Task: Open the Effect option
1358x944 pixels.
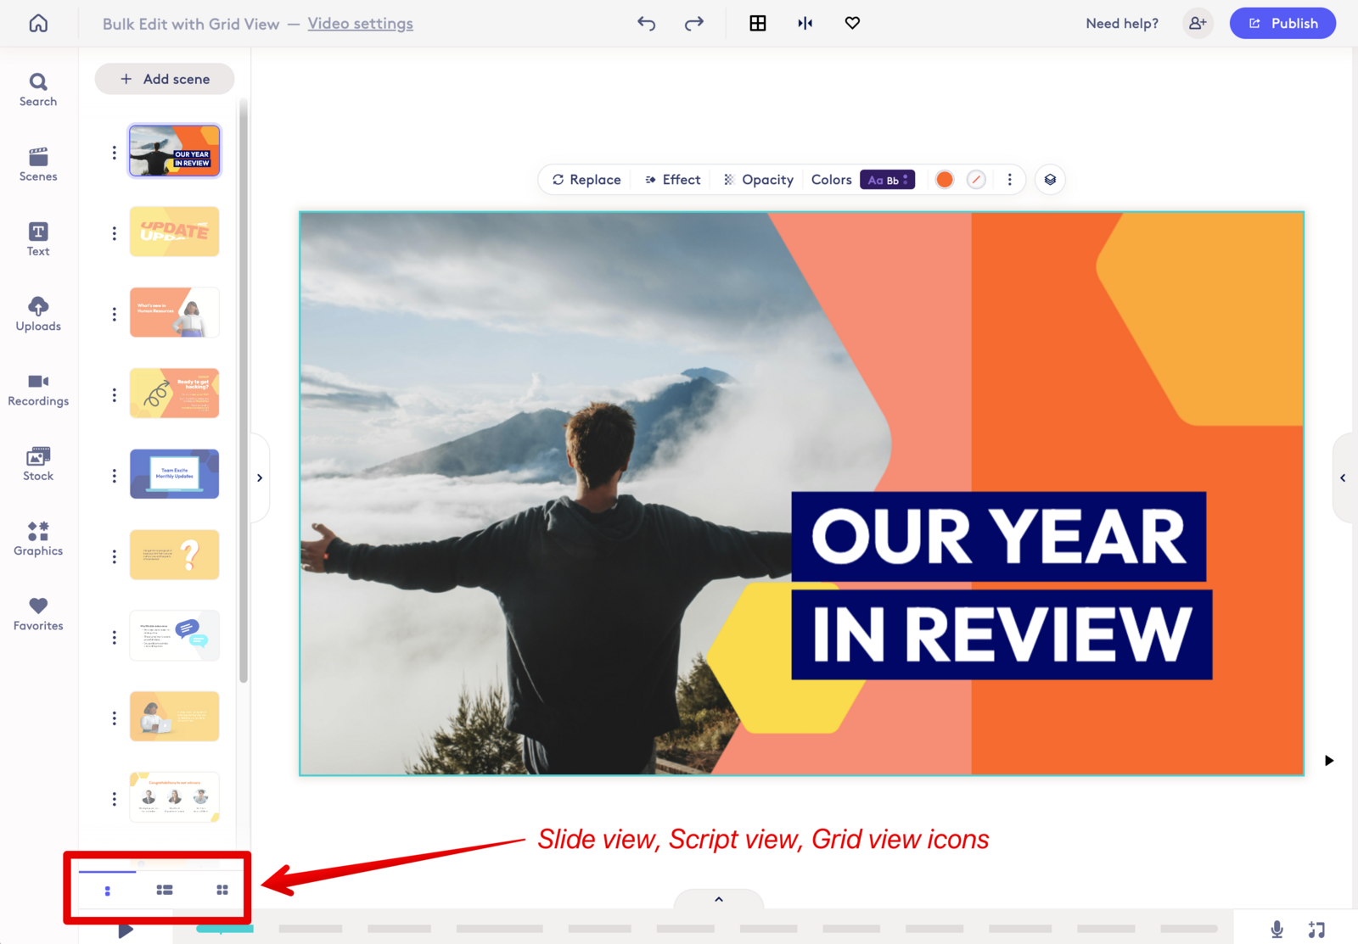Action: point(673,180)
